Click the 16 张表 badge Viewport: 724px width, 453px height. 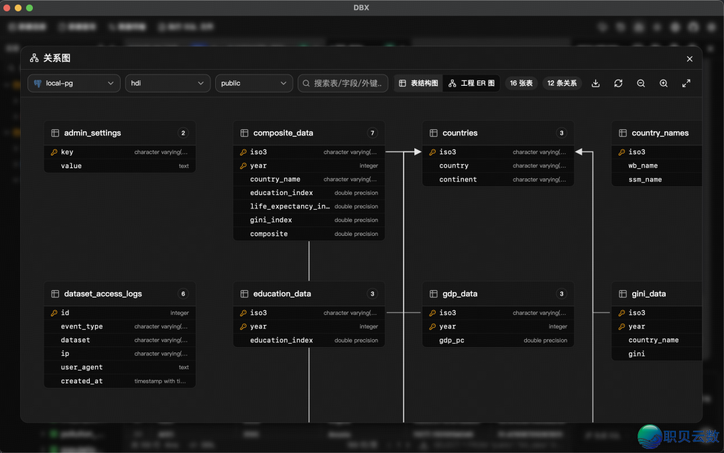point(522,83)
